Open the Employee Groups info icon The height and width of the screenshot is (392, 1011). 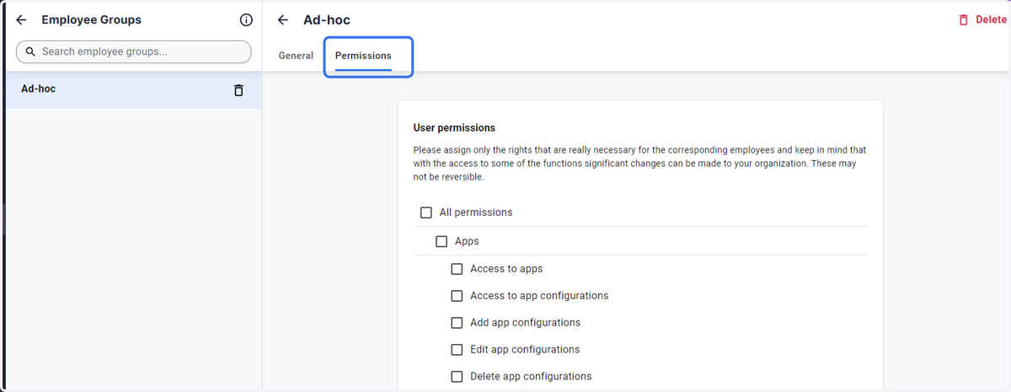246,20
